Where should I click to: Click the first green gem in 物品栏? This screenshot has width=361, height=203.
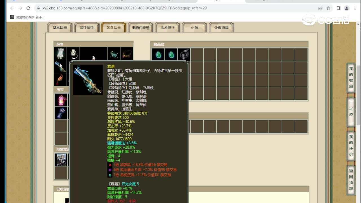(x=158, y=54)
